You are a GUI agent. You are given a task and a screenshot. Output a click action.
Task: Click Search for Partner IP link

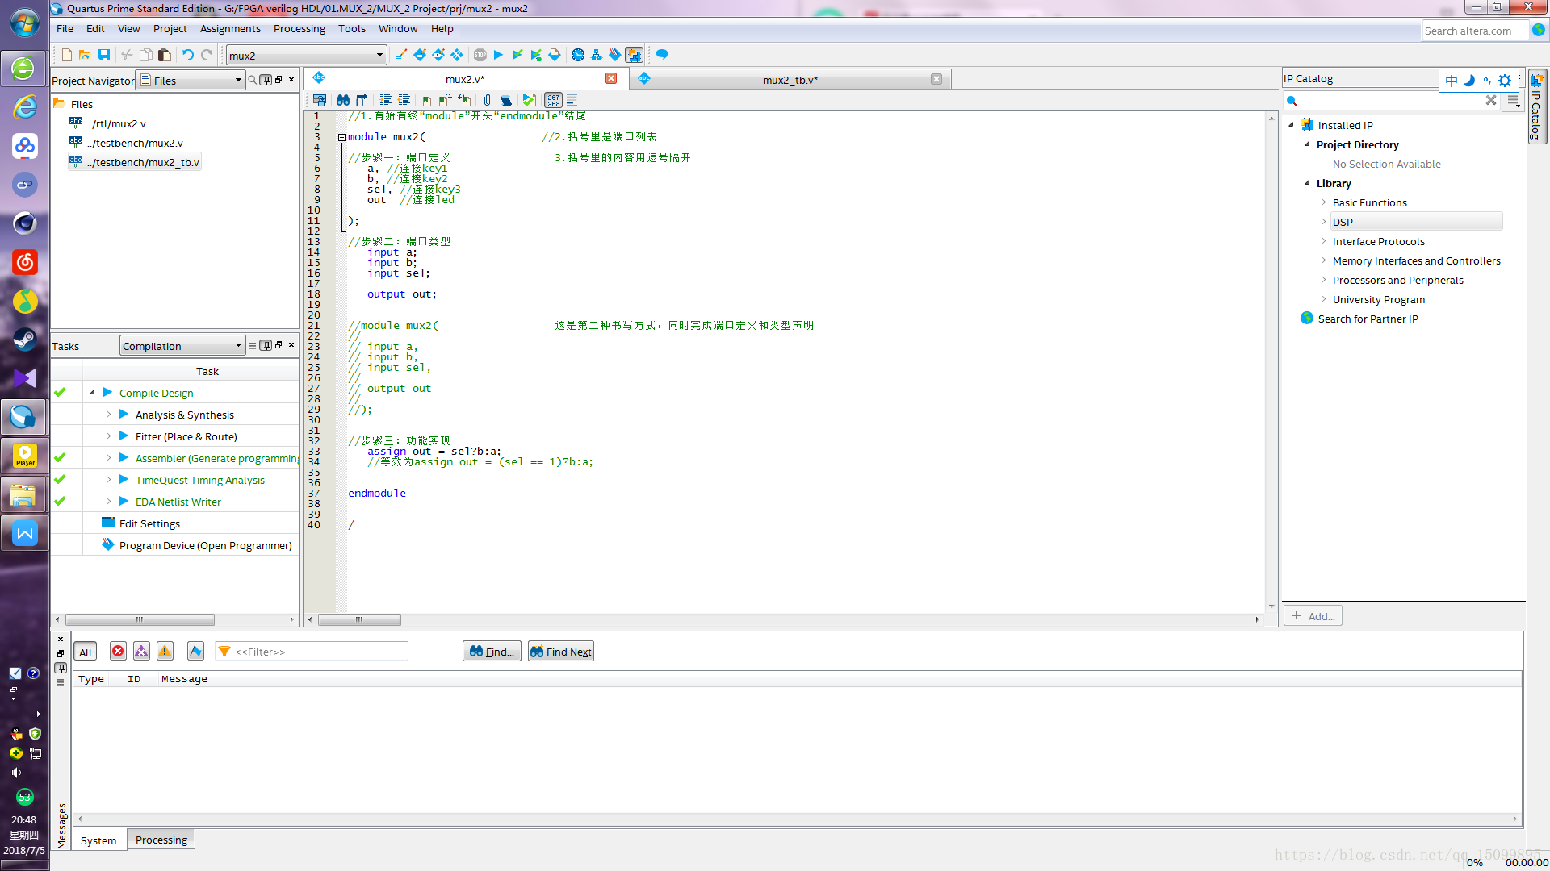click(1368, 319)
